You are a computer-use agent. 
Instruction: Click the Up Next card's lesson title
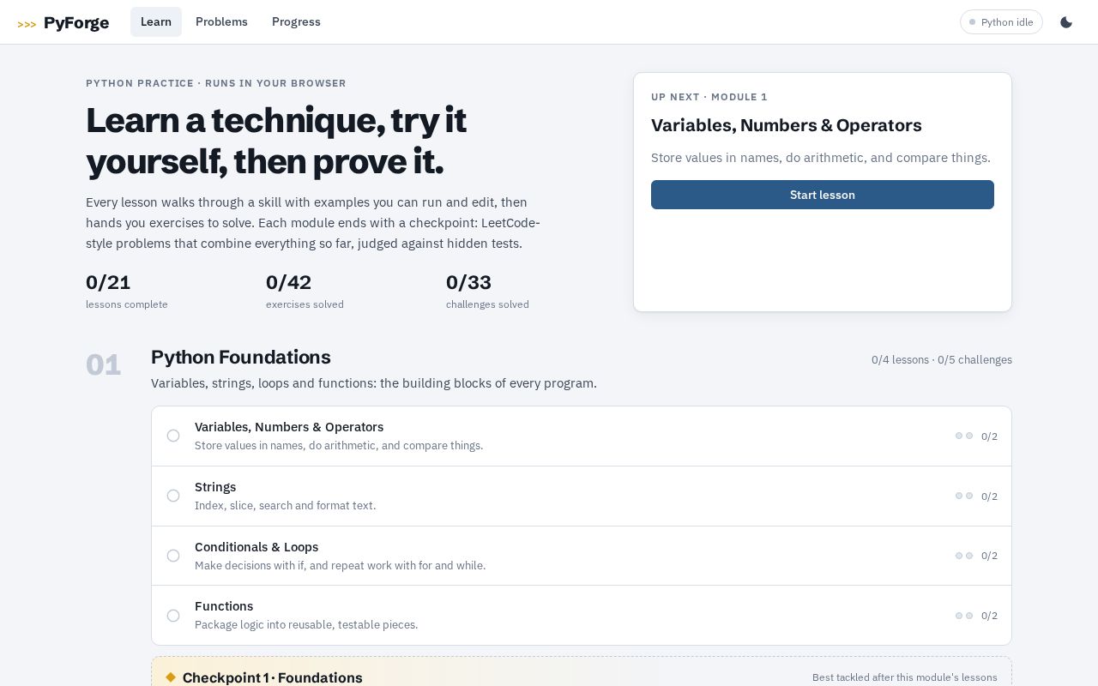(x=787, y=125)
